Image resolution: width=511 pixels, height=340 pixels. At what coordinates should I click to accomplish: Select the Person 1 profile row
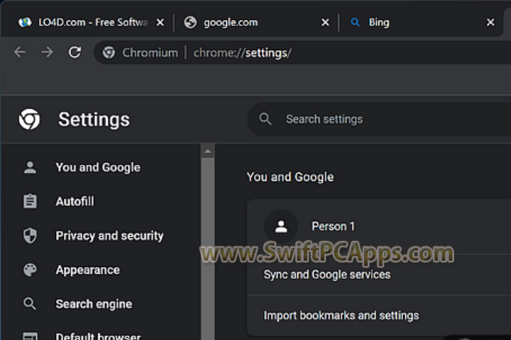[x=379, y=227]
